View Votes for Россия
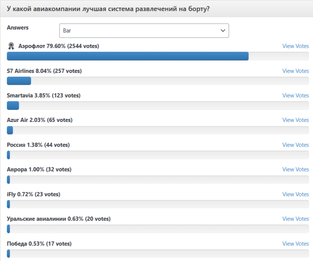 pyautogui.click(x=295, y=145)
